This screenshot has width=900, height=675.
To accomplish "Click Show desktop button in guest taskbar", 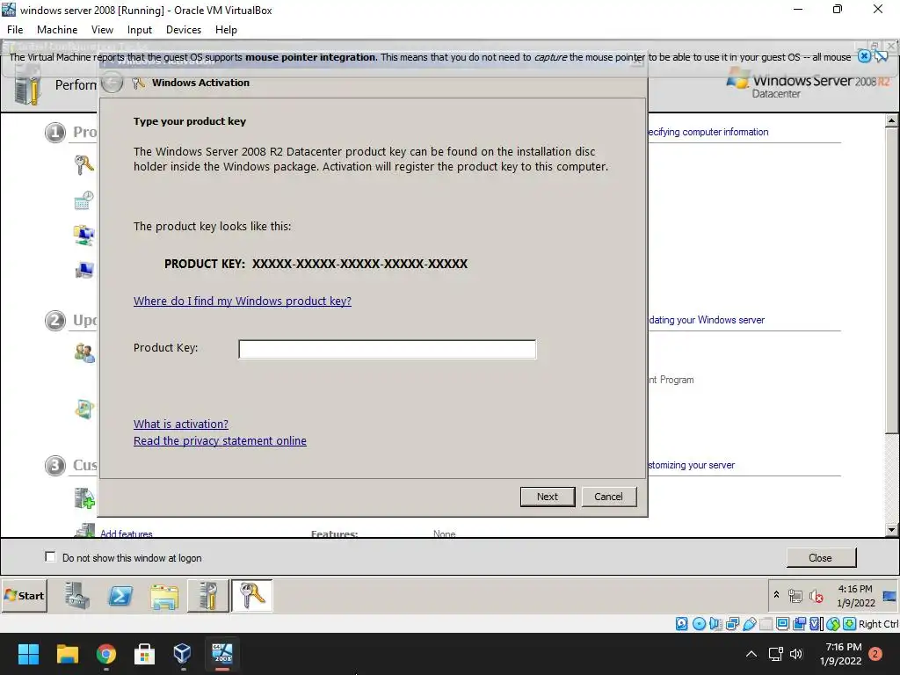I will tap(889, 596).
